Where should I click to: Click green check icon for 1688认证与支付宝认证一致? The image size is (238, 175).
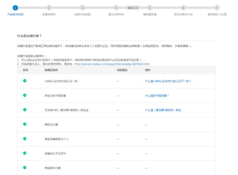pyautogui.click(x=25, y=81)
